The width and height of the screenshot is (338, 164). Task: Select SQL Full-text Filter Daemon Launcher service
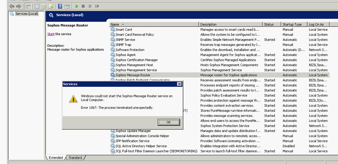[x=156, y=151]
